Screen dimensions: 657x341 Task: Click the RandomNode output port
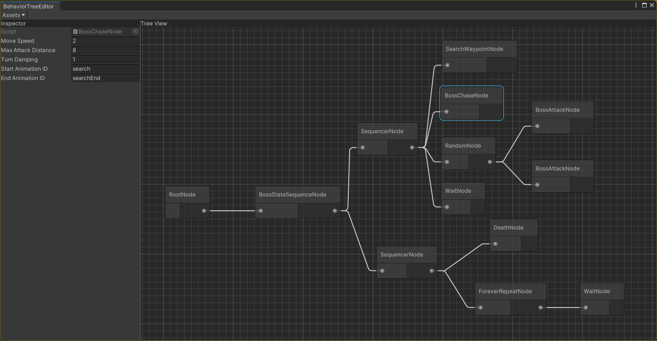[490, 162]
